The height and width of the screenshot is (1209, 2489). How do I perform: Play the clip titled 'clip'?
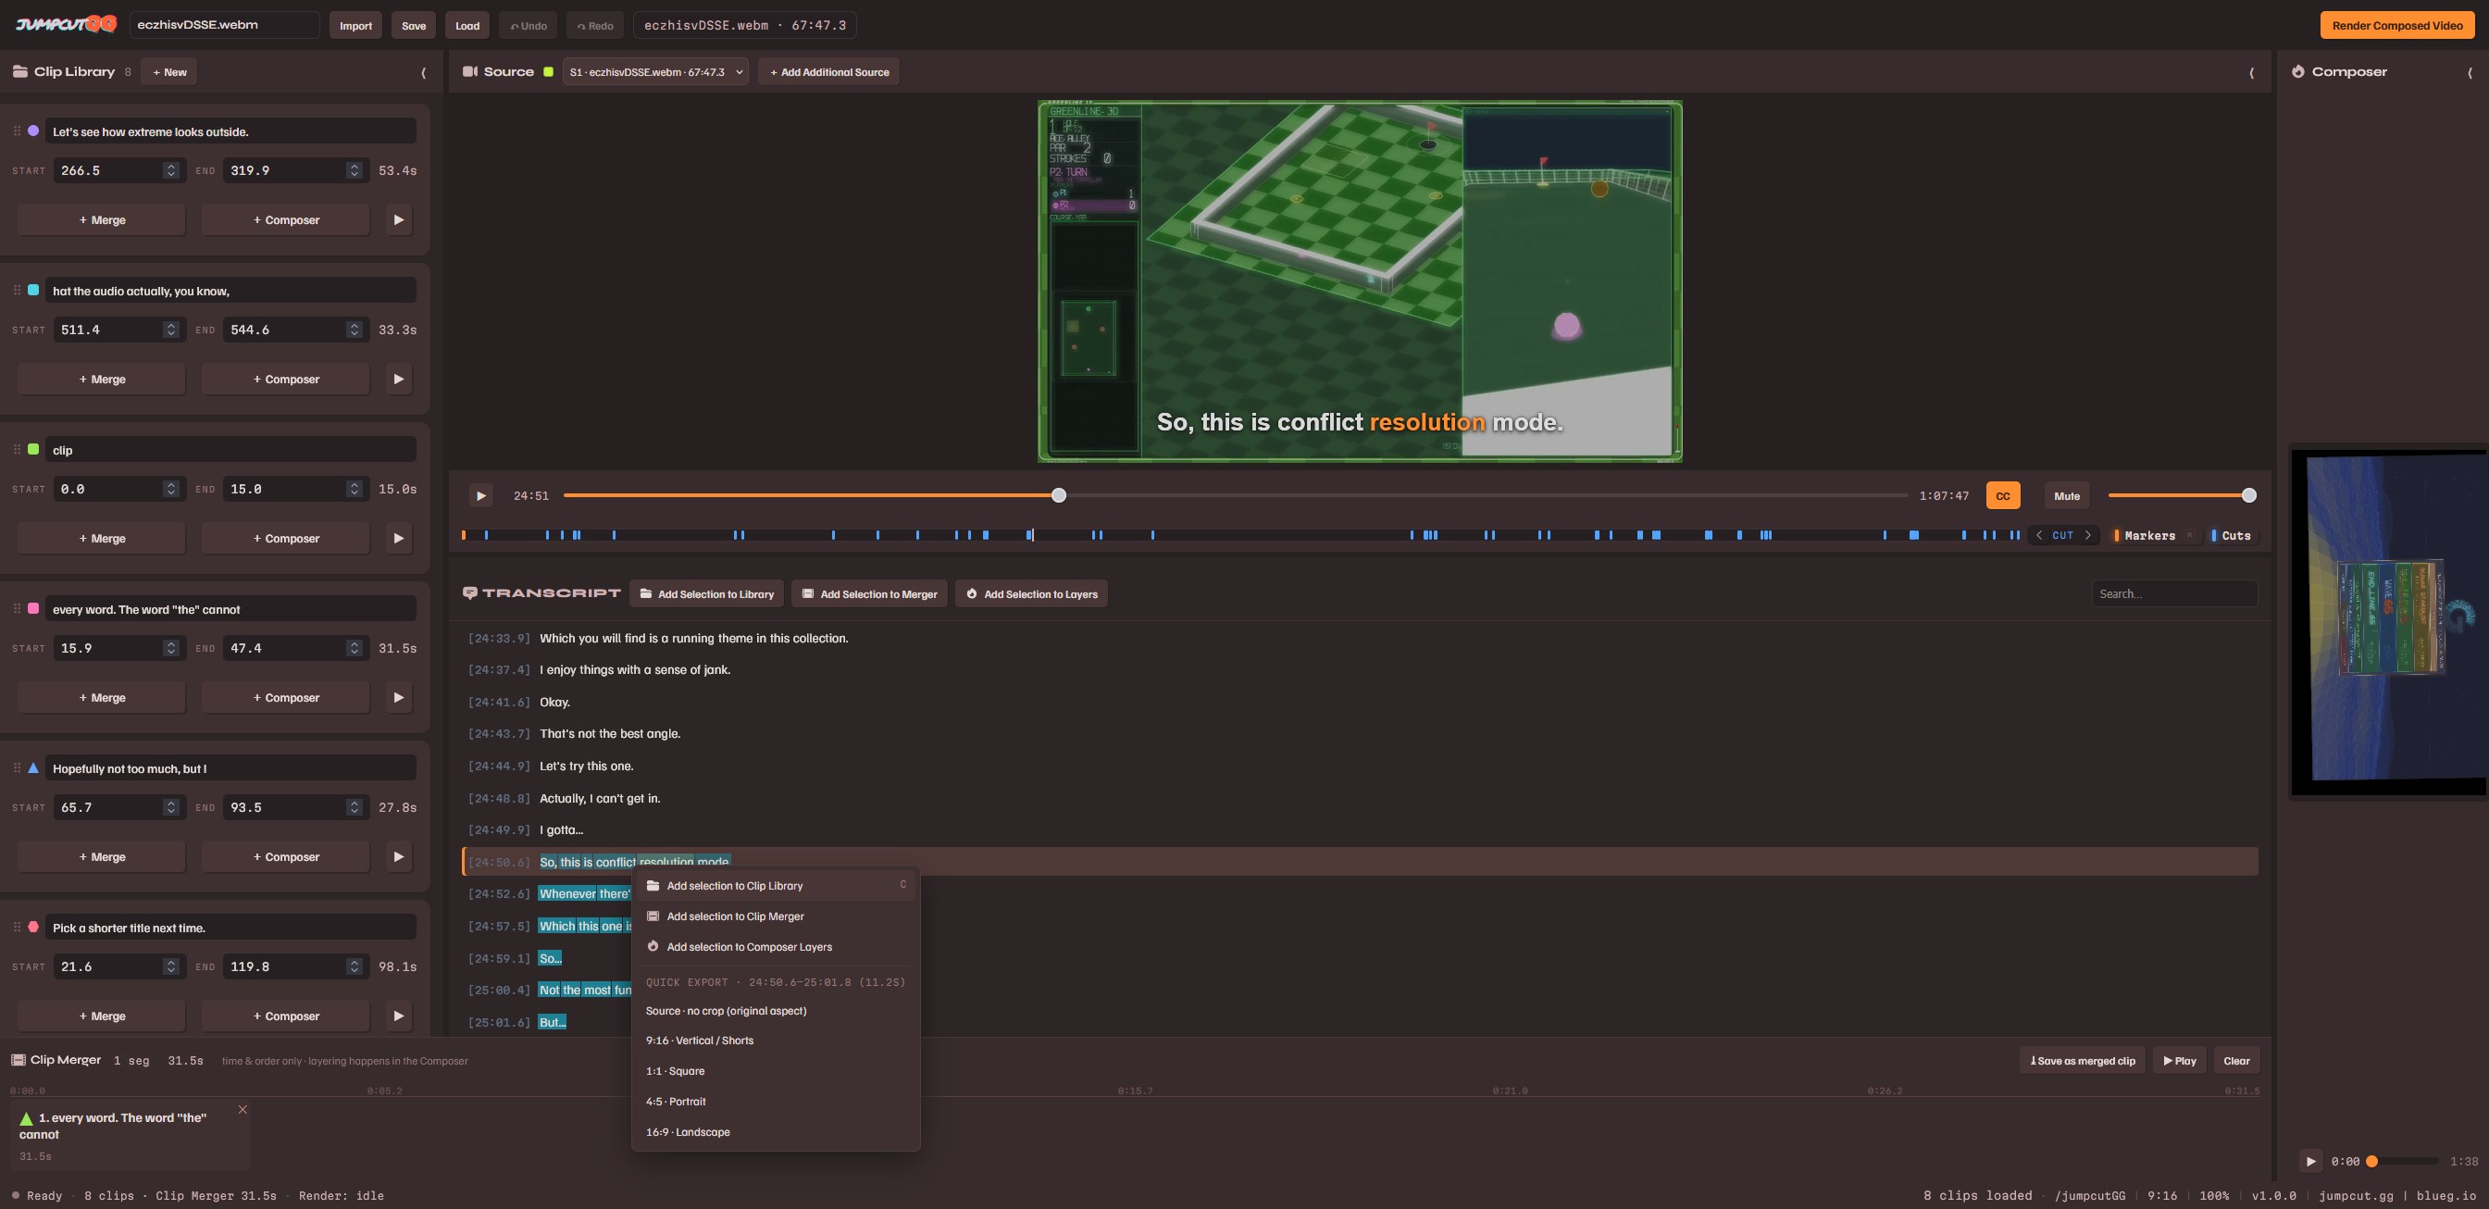398,538
